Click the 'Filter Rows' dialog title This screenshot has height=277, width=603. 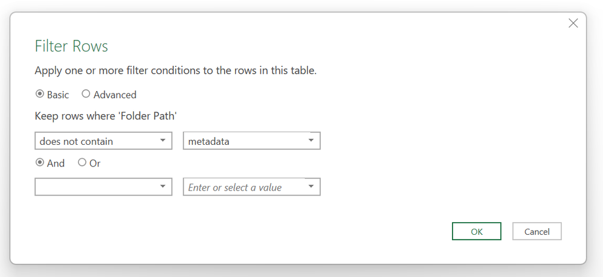pyautogui.click(x=71, y=46)
